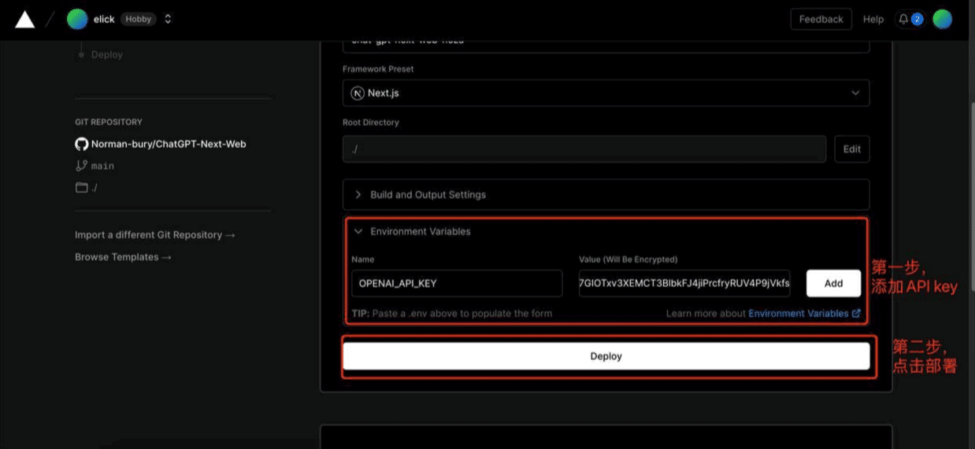Open the Framework Preset dropdown
The height and width of the screenshot is (449, 975).
(606, 93)
